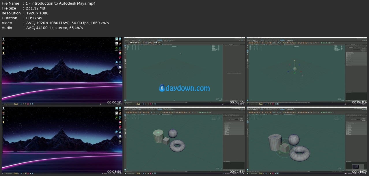Select the cylinder in the 00:11:56 frame
Viewport: 369px width, 176px height.
[158, 137]
